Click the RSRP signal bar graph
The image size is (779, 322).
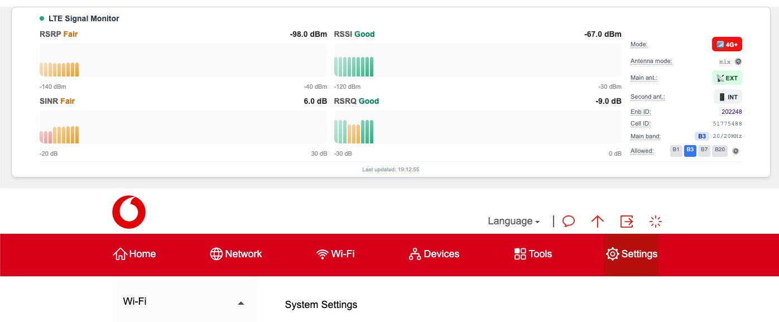183,60
